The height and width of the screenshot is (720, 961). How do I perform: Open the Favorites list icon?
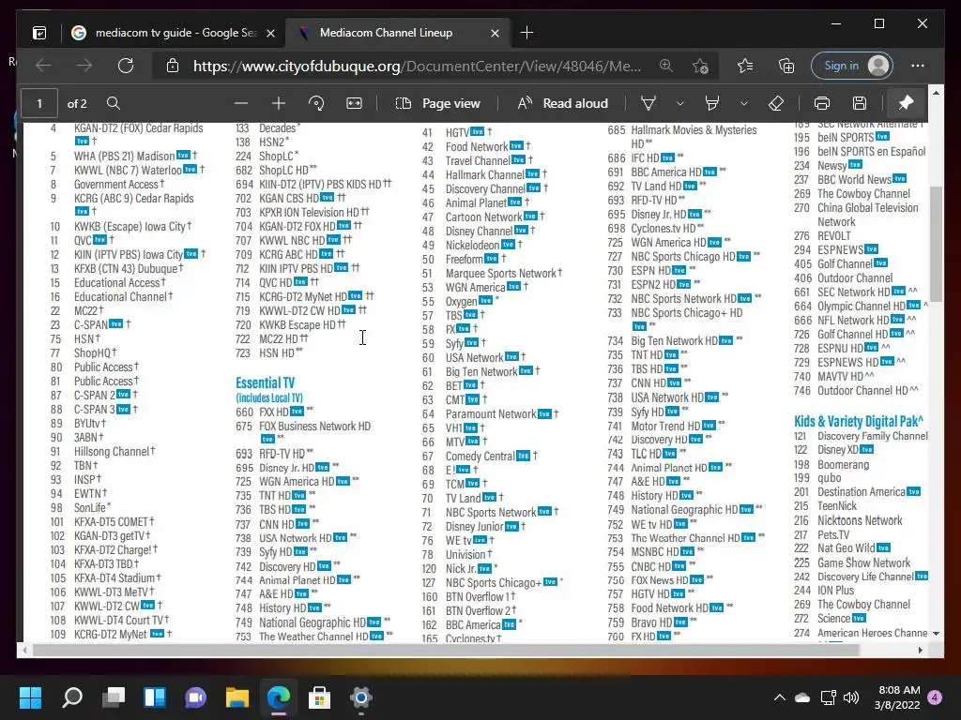tap(744, 66)
